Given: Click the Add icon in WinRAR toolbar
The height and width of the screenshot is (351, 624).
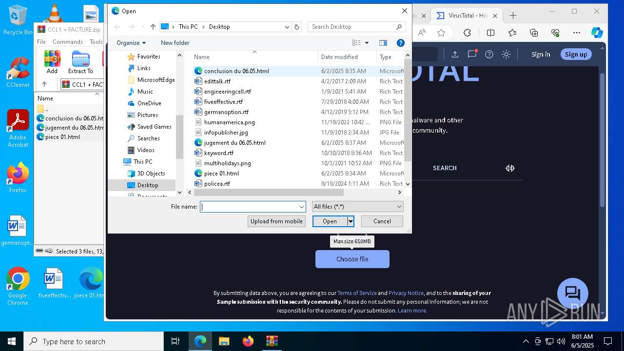Looking at the screenshot, I should point(52,62).
